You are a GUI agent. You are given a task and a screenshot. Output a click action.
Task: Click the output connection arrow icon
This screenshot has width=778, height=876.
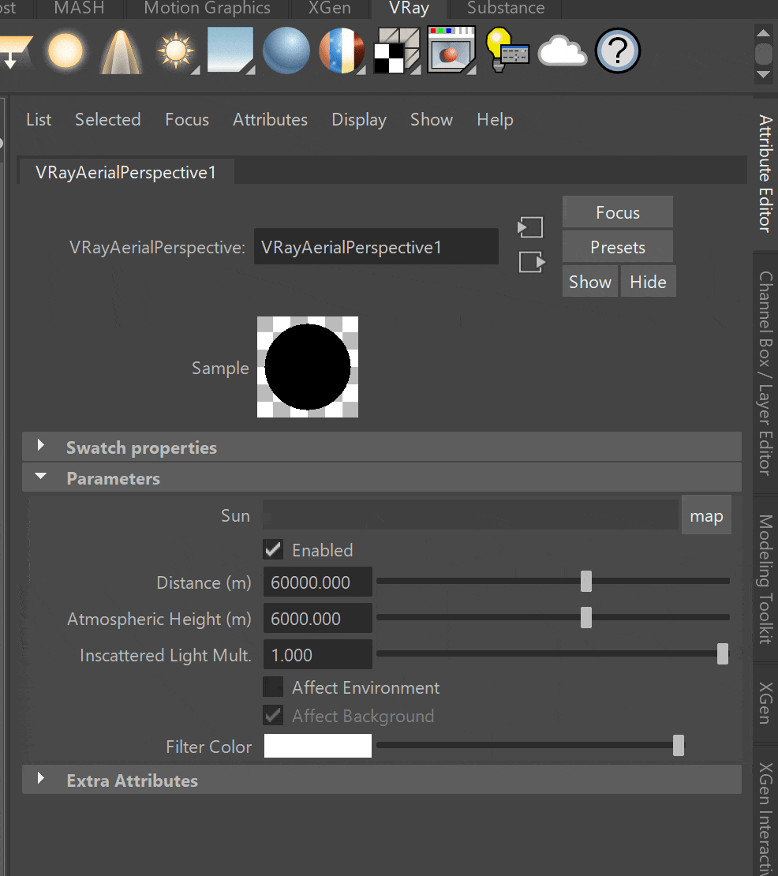(x=532, y=262)
